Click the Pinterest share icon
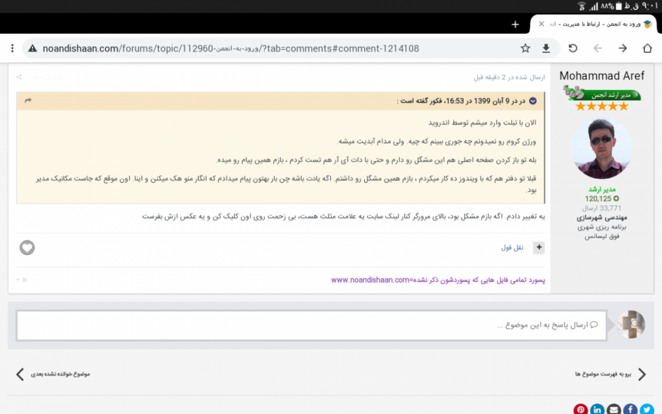Image resolution: width=662 pixels, height=414 pixels. [x=581, y=409]
